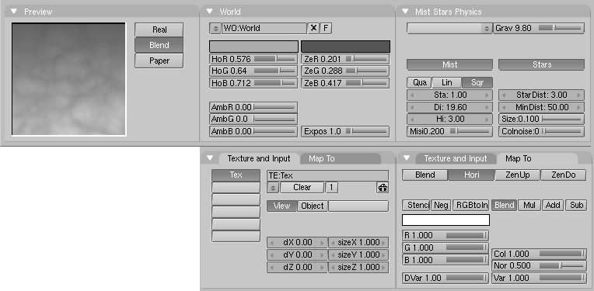Viewport: 594px width, 291px height.
Task: Collapse the Mist Stars Physics panel triangle
Action: 405,12
